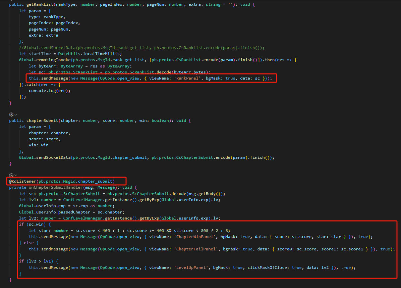Click the 'ChapterFailPanel' string literal
This screenshot has height=288, width=401.
pyautogui.click(x=196, y=249)
